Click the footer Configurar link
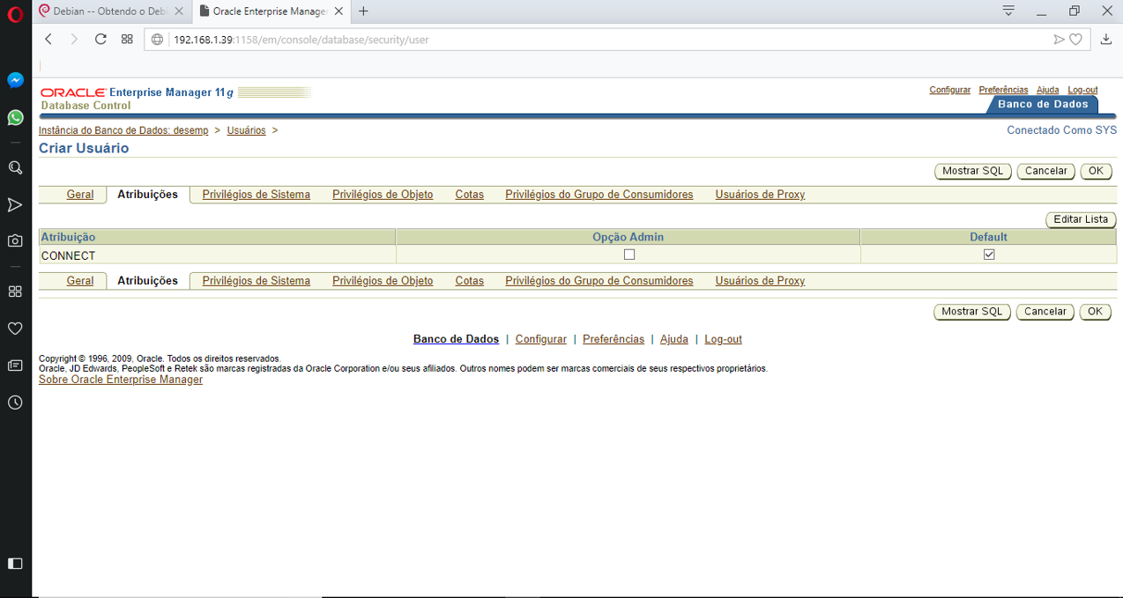 pyautogui.click(x=541, y=339)
